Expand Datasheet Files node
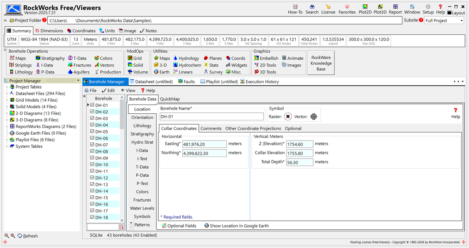 (x=7, y=94)
